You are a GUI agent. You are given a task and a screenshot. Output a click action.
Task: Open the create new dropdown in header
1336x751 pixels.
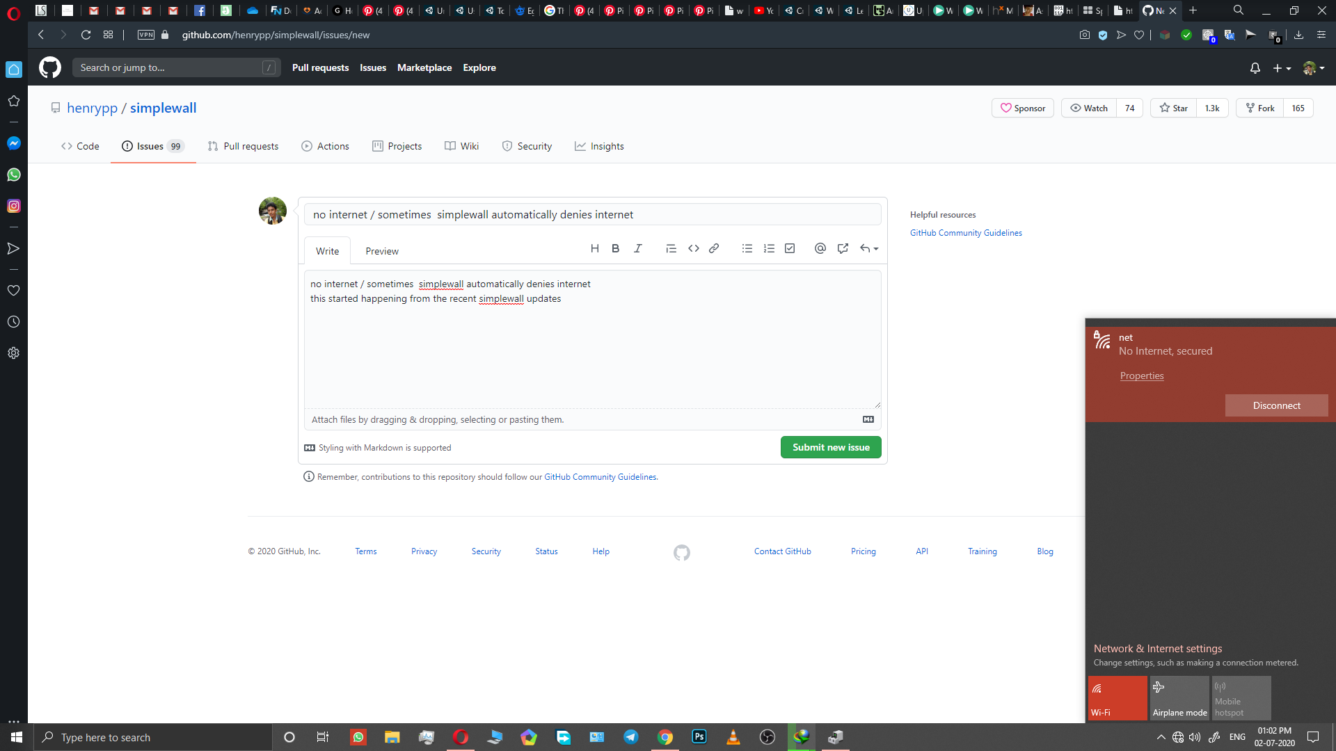pos(1281,67)
